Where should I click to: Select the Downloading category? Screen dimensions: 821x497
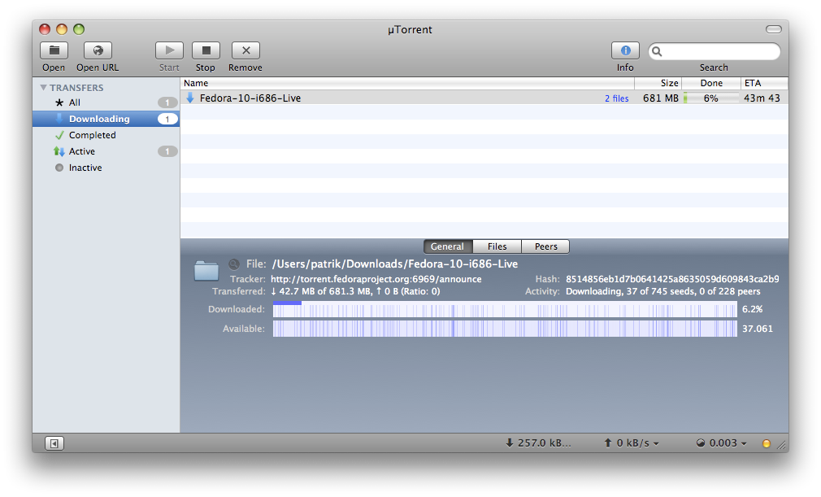(106, 119)
